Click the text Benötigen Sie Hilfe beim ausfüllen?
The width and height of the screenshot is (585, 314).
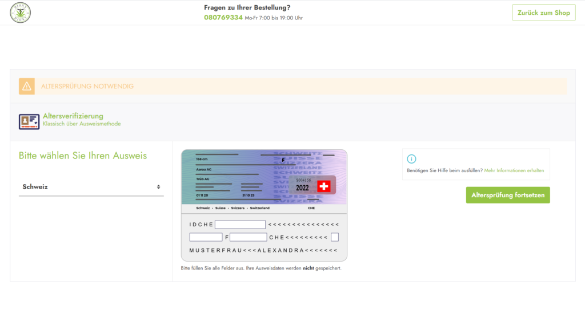point(444,170)
